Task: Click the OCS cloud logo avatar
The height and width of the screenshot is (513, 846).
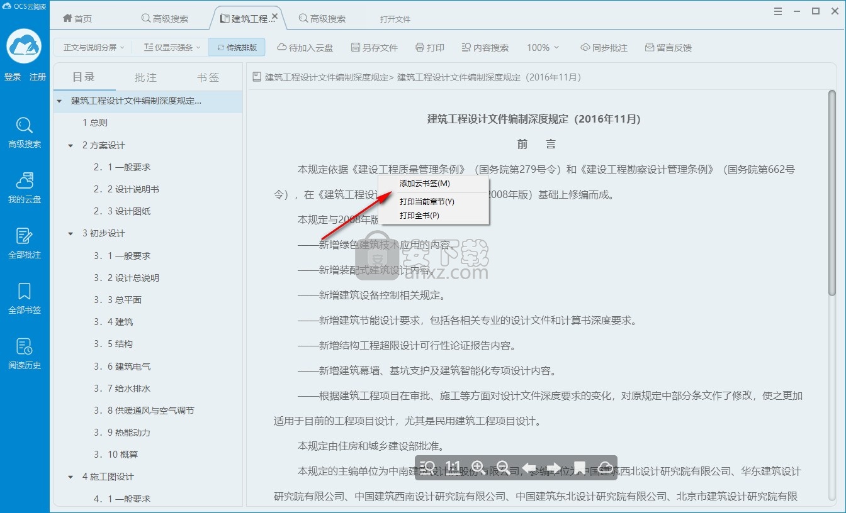Action: (x=25, y=46)
